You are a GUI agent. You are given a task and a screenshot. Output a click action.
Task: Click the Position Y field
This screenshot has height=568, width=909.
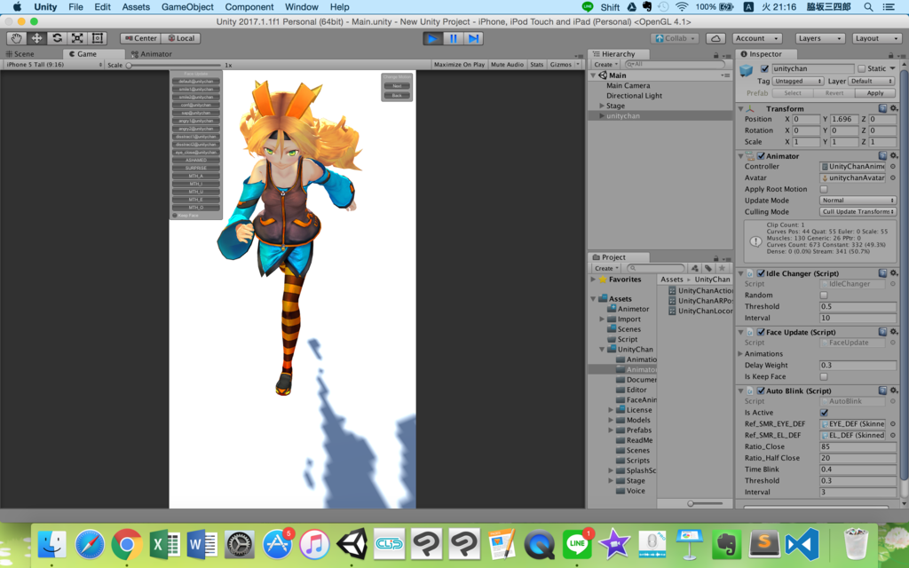click(x=844, y=119)
